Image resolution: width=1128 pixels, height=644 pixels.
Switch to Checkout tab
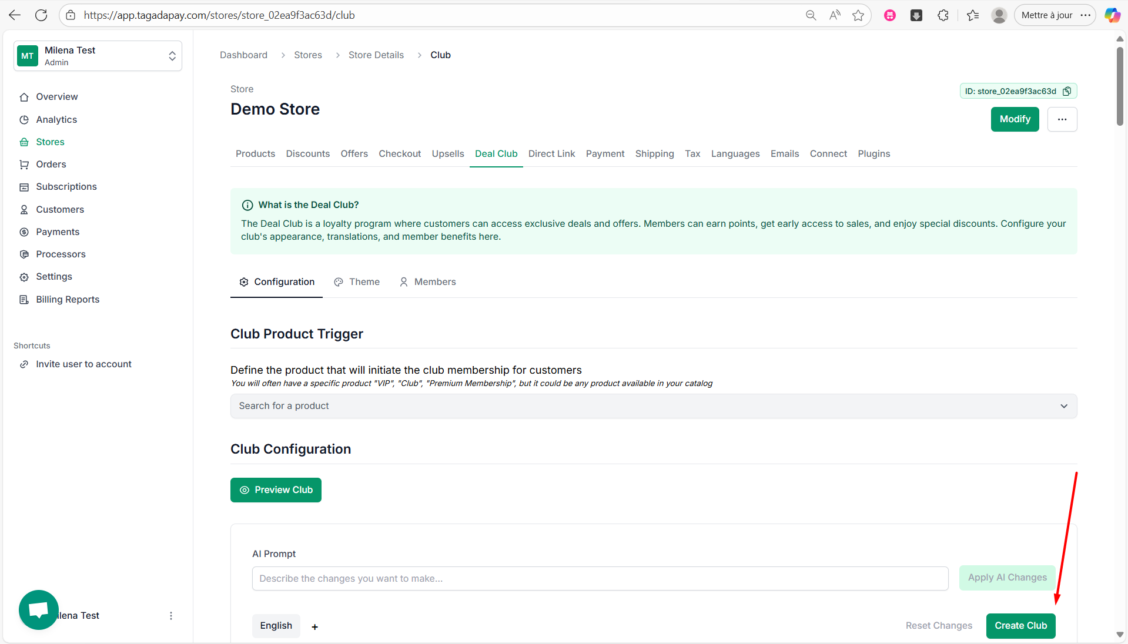pyautogui.click(x=400, y=154)
